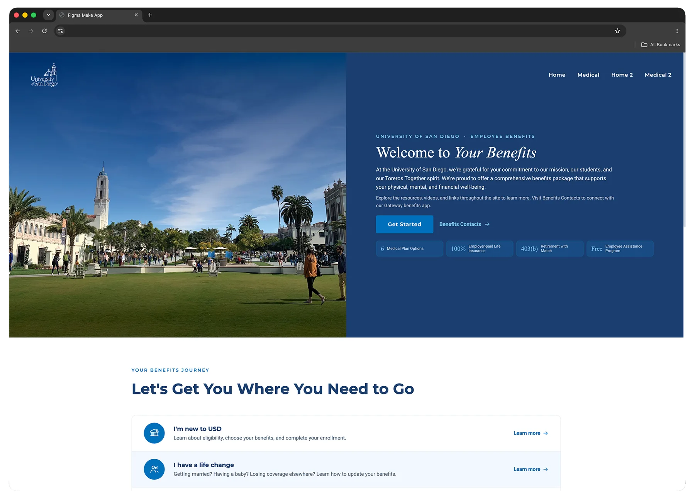Image resolution: width=695 pixels, height=497 pixels.
Task: Click the people icon for life change
Action: point(154,469)
